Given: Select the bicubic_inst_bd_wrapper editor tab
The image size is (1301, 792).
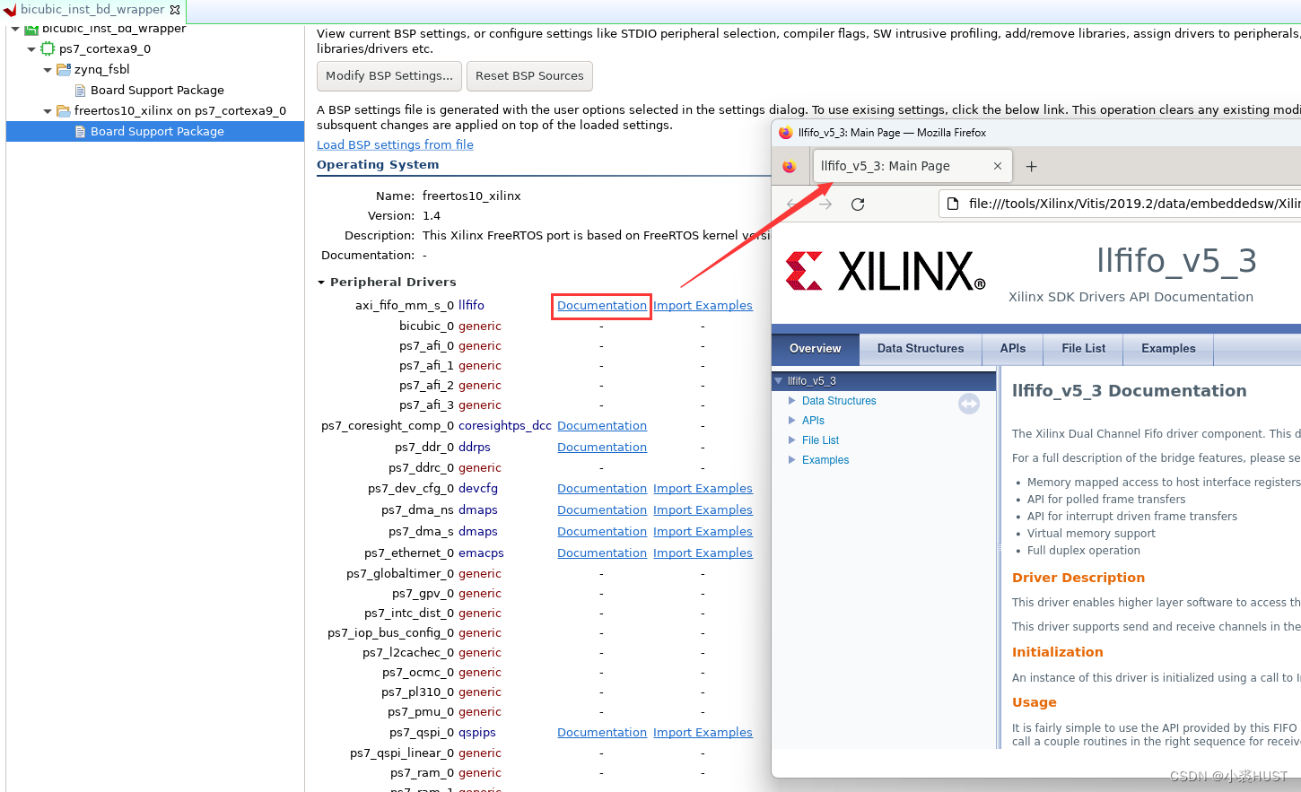Looking at the screenshot, I should pyautogui.click(x=92, y=10).
